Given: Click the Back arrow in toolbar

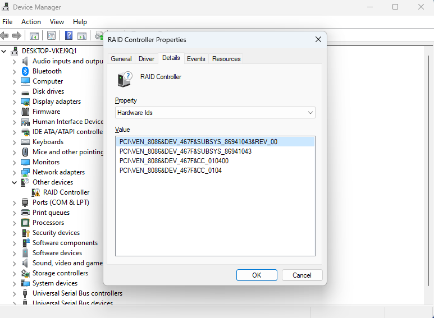Looking at the screenshot, I should tap(4, 35).
